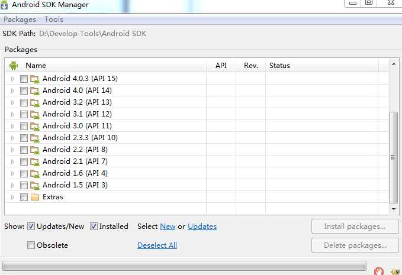The height and width of the screenshot is (275, 402).
Task: Expand the Android 2.3.3 (API 10) node
Action: click(12, 138)
